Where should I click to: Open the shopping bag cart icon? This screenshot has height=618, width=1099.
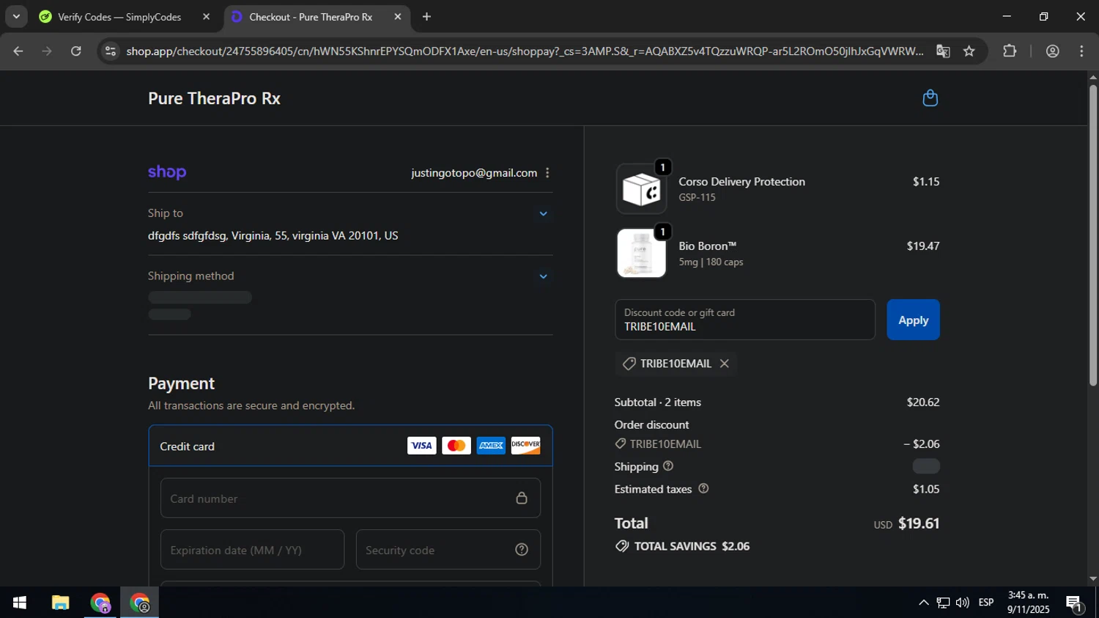point(930,98)
